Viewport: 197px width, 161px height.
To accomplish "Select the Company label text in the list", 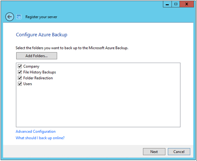I will pos(31,66).
